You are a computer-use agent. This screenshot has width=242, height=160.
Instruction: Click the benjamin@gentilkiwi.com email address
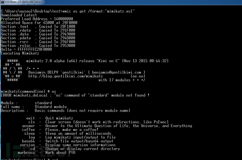[x=116, y=72]
